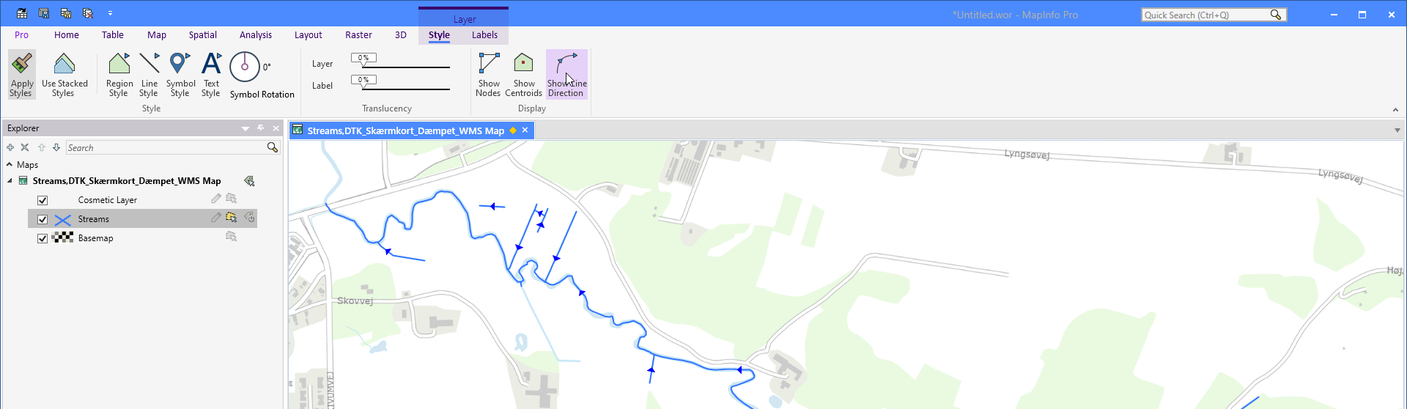
Task: Open Symbol Style tool
Action: pyautogui.click(x=180, y=74)
